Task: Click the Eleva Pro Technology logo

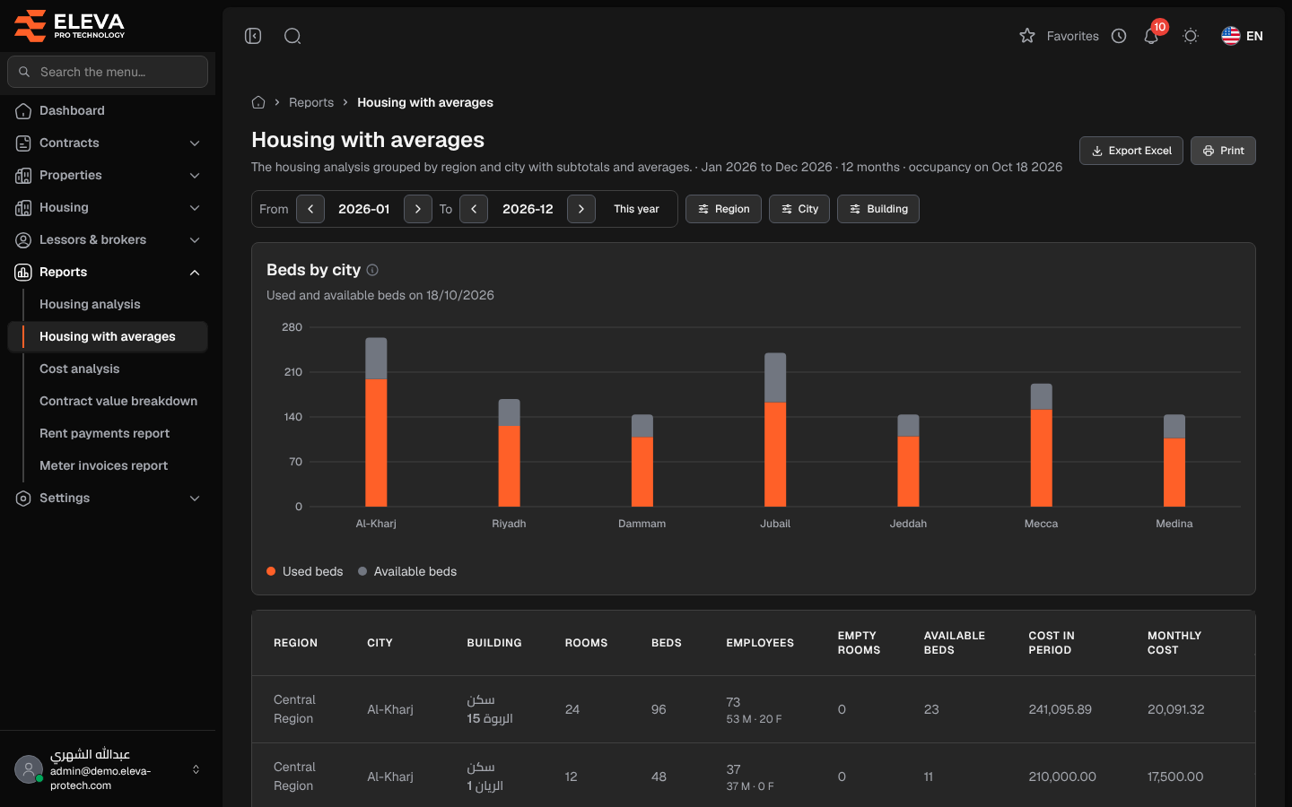Action: 70,25
